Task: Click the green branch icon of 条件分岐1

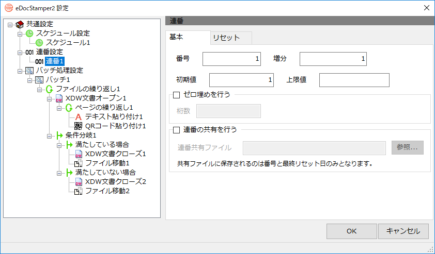Action: tap(59, 136)
